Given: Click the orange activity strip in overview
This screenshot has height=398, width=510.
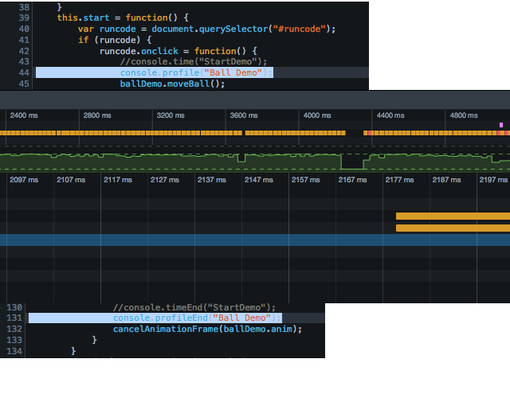Looking at the screenshot, I should [x=159, y=133].
